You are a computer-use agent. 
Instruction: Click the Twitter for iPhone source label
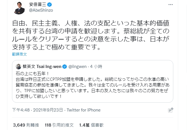point(84,110)
